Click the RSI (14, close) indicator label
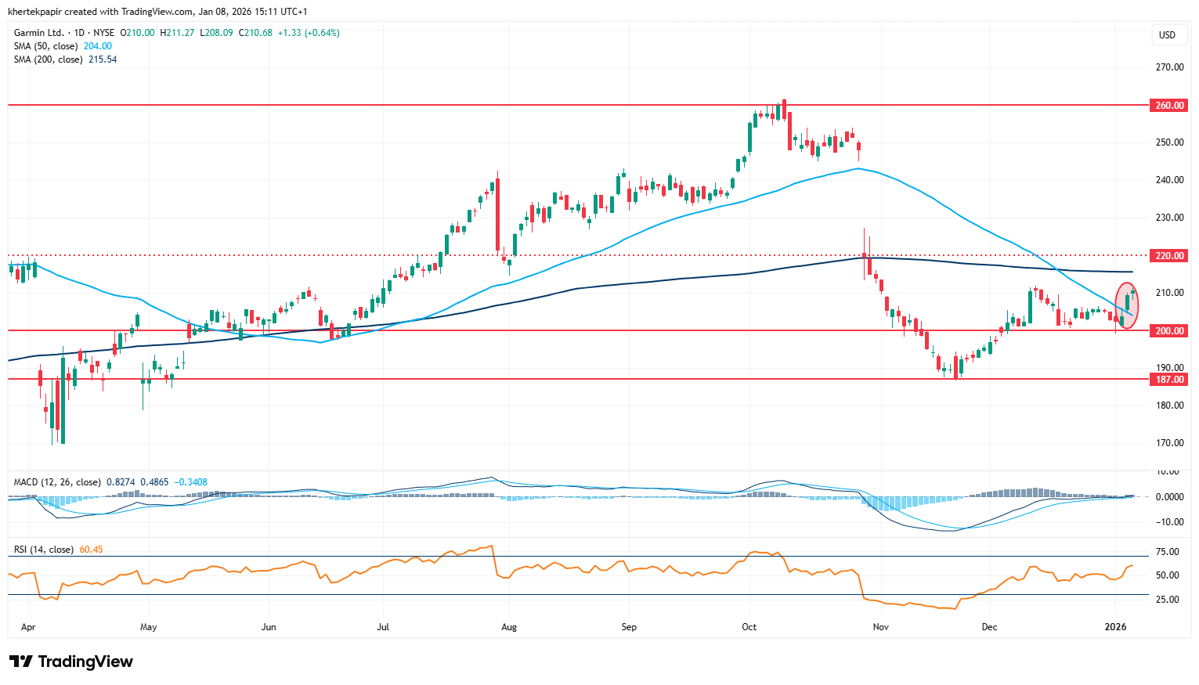1199x685 pixels. pos(44,550)
